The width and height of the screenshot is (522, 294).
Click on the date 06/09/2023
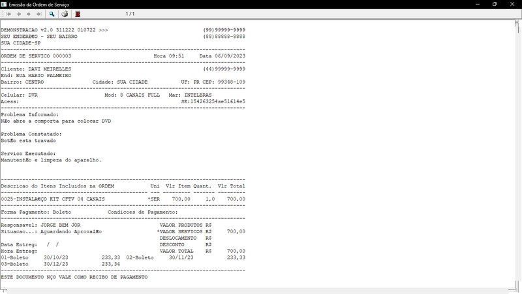[230, 56]
